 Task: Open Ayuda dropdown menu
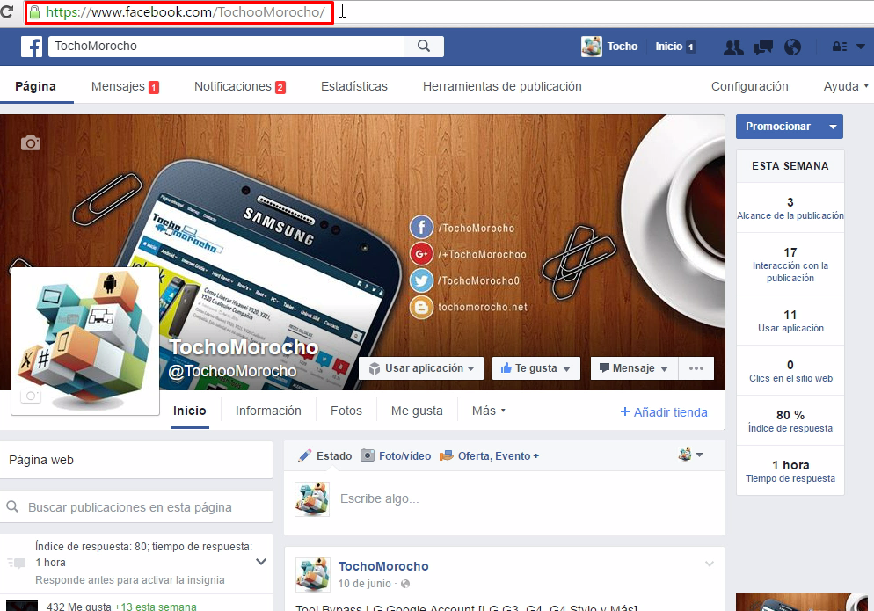click(x=846, y=86)
